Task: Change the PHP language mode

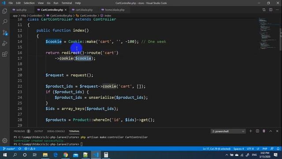Action: coord(265,149)
